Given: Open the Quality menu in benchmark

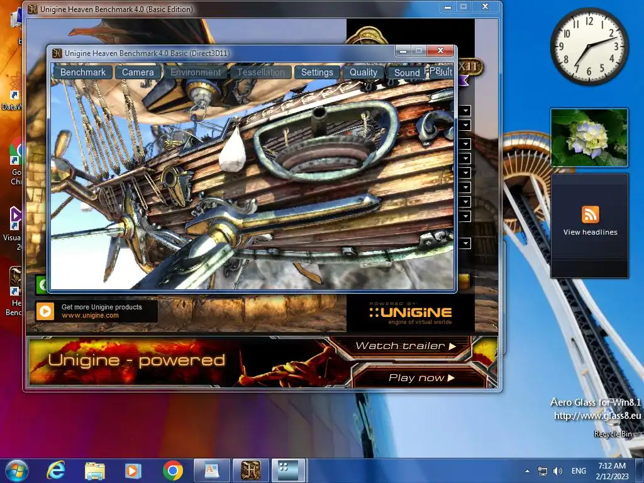Looking at the screenshot, I should [363, 72].
